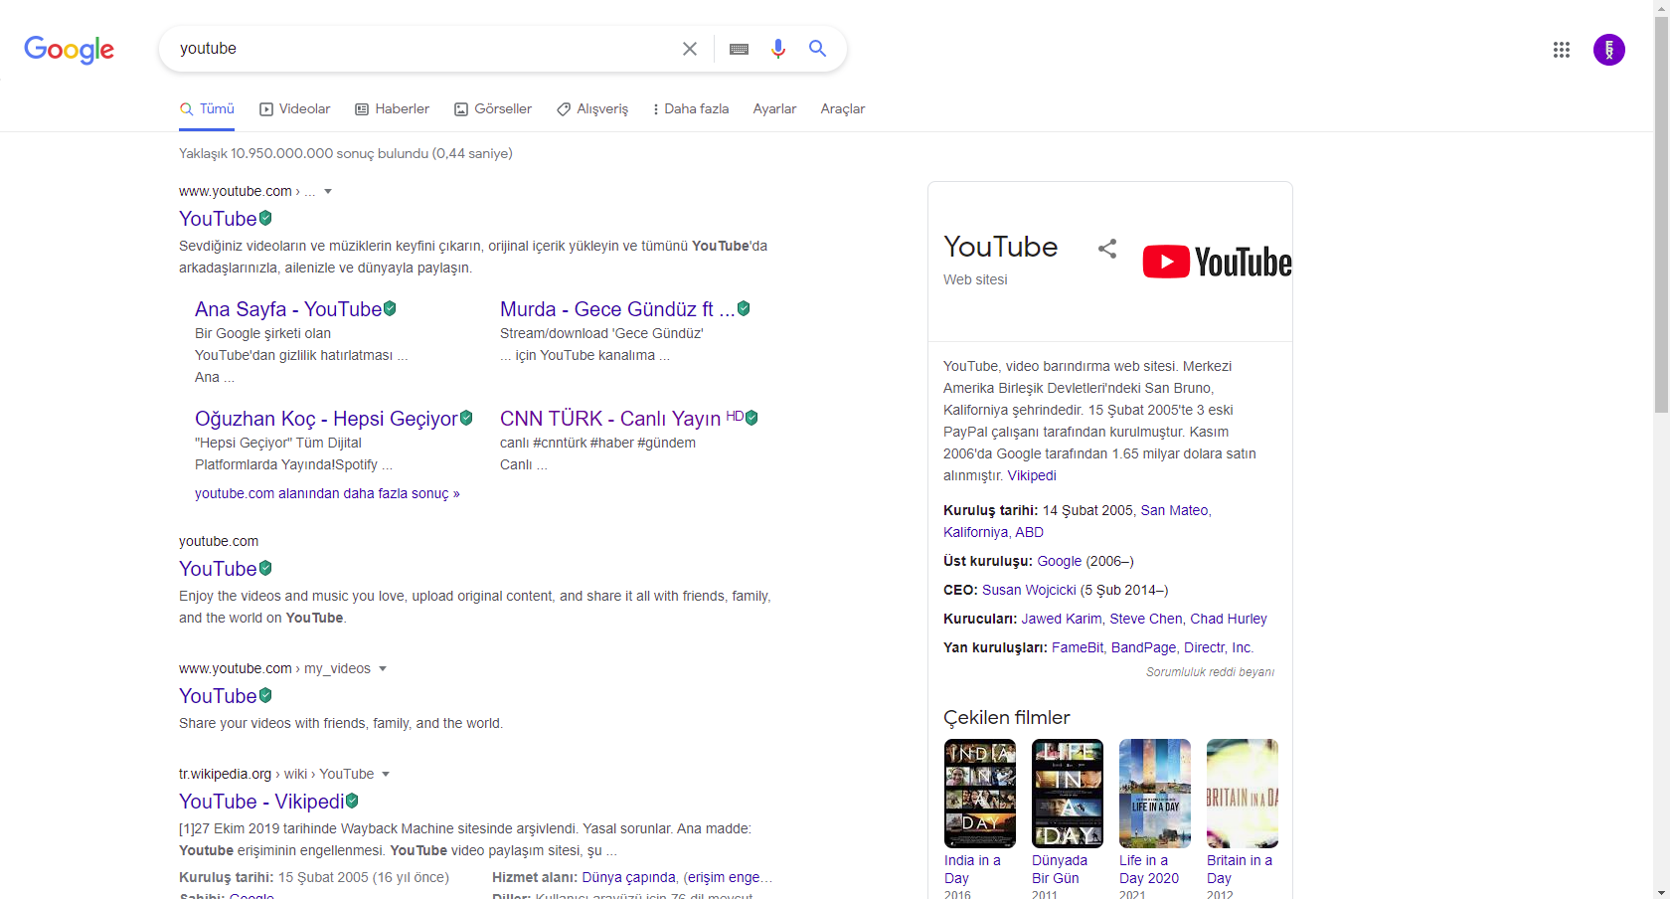Open Araçlar search tools

click(843, 108)
